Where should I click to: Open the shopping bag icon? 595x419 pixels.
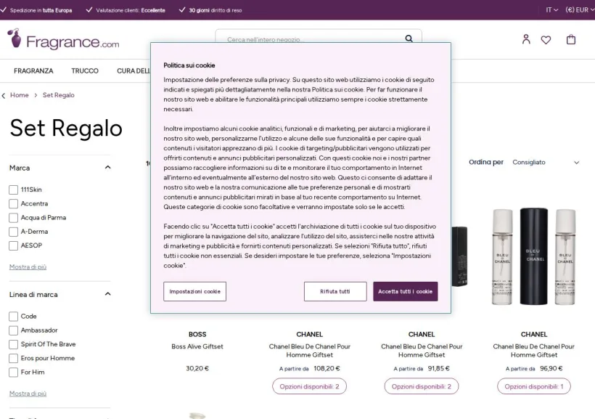[x=571, y=39]
